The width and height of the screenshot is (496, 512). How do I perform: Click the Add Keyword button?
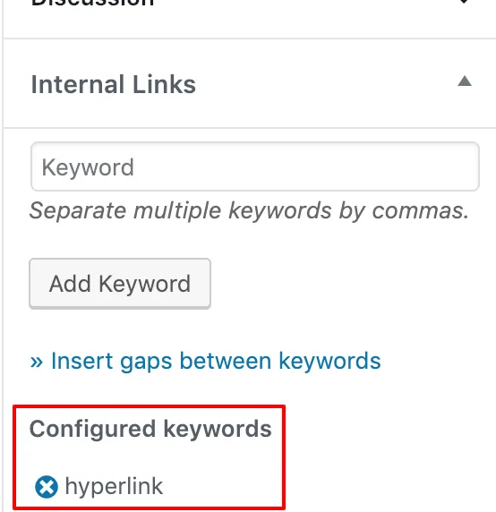coord(120,284)
